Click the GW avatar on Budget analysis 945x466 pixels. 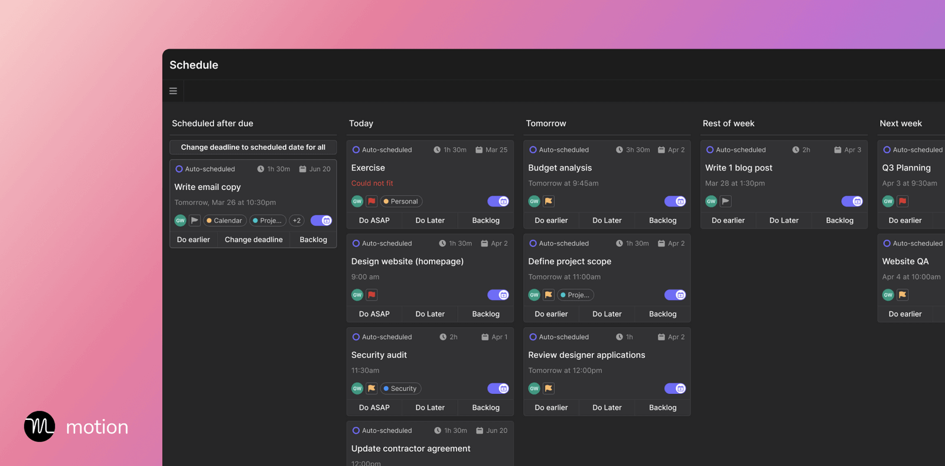534,201
